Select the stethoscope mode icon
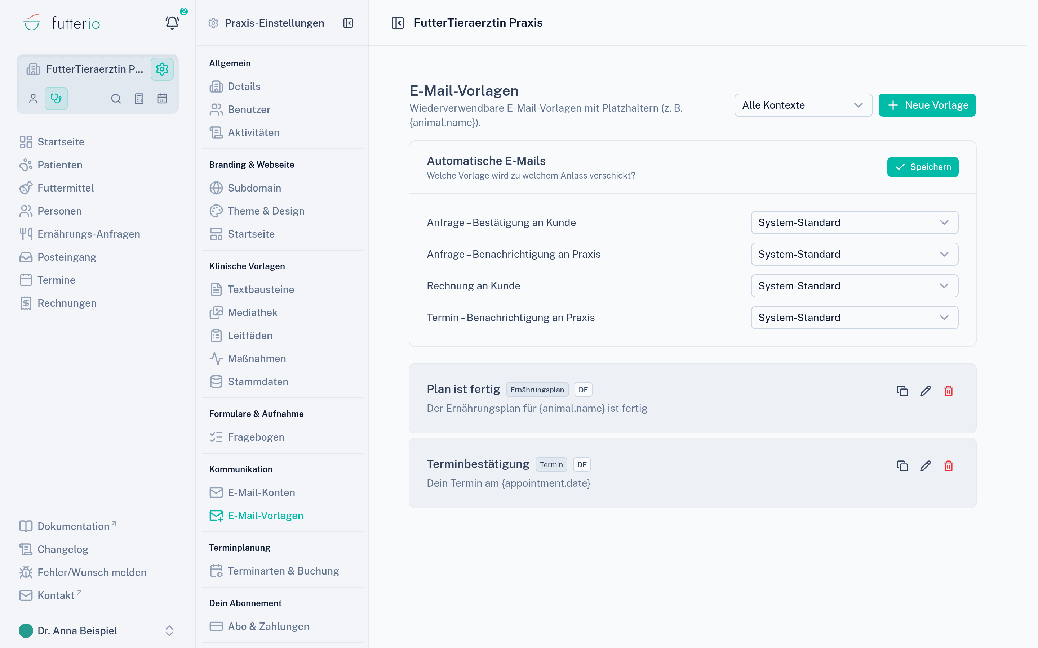Image resolution: width=1038 pixels, height=648 pixels. click(x=56, y=99)
